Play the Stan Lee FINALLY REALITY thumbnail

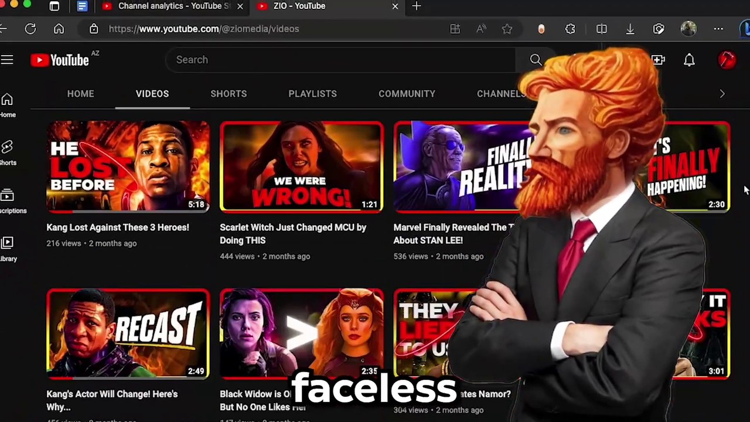click(x=463, y=166)
